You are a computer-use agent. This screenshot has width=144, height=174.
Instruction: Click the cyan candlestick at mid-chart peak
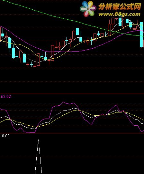point(77,32)
